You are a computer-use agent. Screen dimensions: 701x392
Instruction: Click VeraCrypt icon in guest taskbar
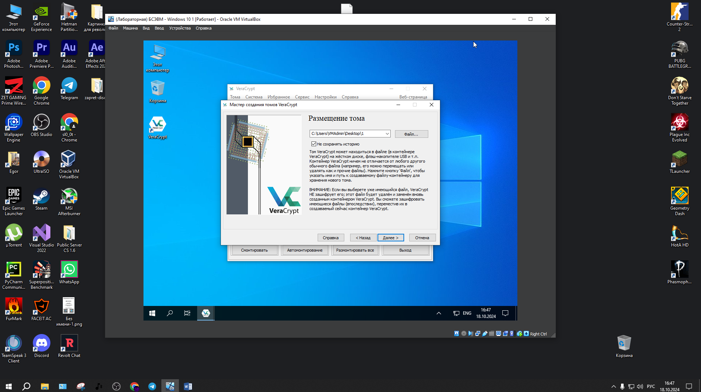206,313
